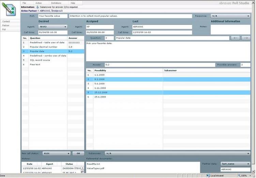Select possibility 25.6.2008

click(x=168, y=97)
